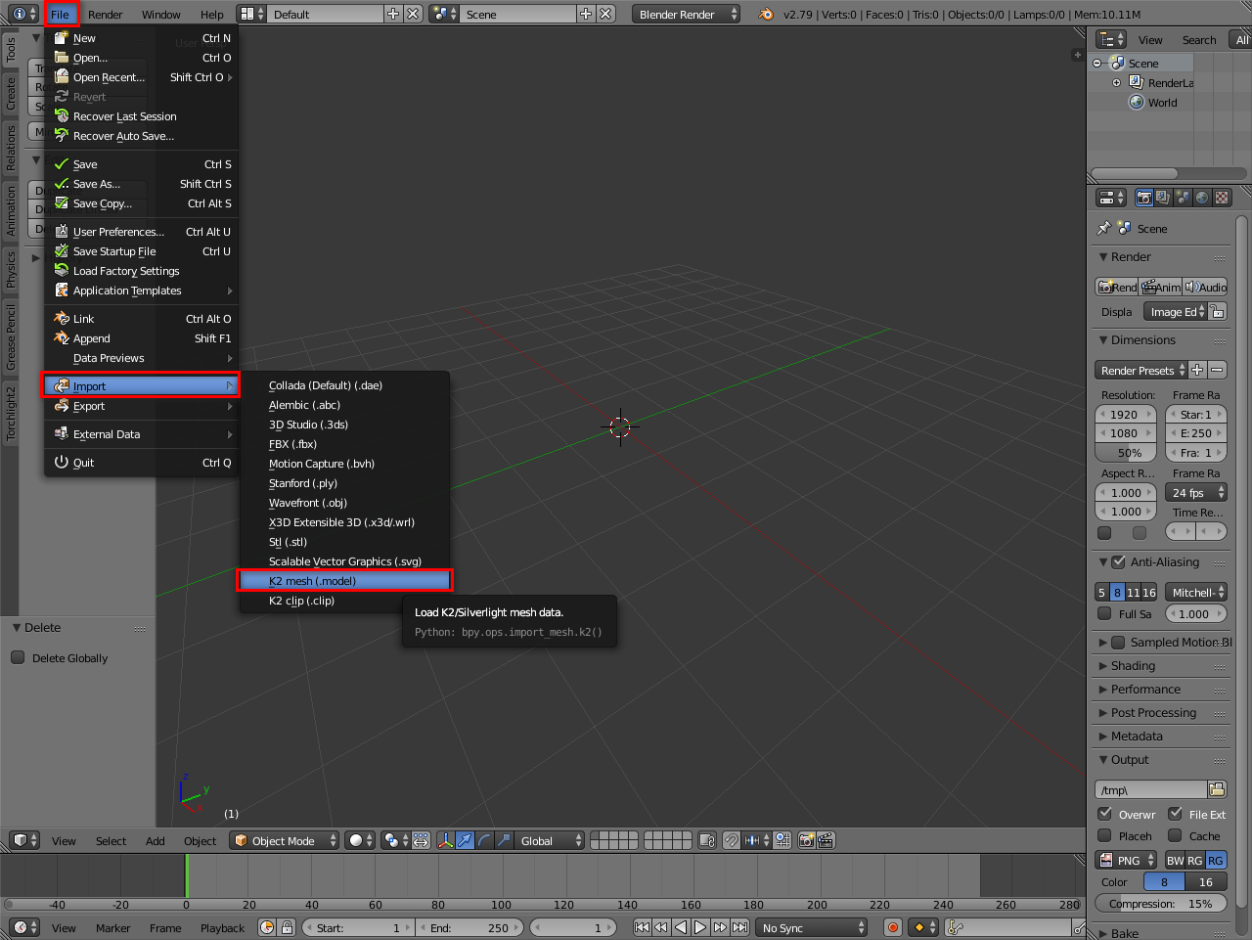
Task: Click the display lock icon beside Image Ed
Action: tap(1217, 311)
